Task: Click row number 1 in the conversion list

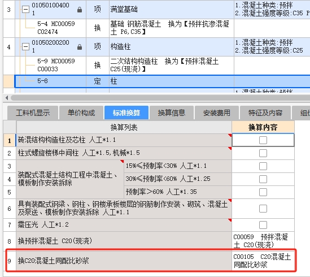Action: point(10,140)
